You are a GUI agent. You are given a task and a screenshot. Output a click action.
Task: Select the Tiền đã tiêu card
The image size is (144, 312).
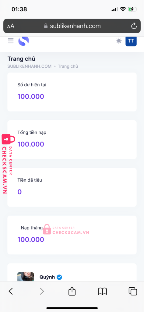[x=72, y=187]
